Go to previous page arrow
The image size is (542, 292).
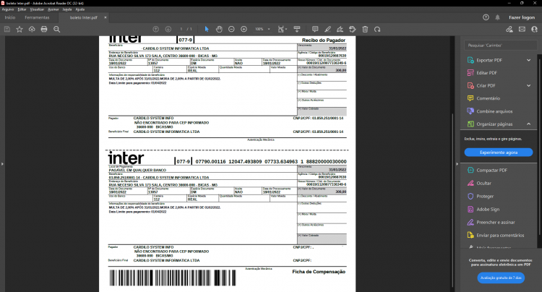[x=156, y=30]
